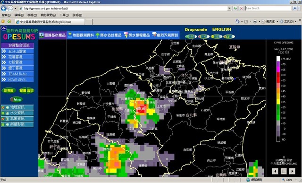Viewport: 302px width, 183px height.
Task: Click the Internet zone globe in status bar
Action: click(248, 180)
